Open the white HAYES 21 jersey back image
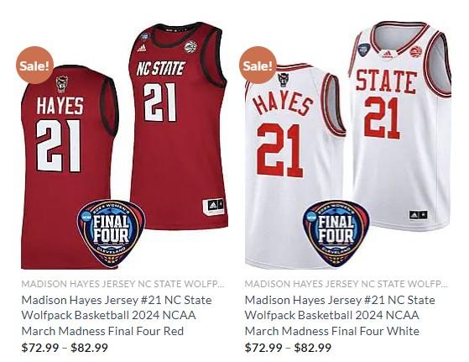This screenshot has width=469, height=362. pos(294,165)
